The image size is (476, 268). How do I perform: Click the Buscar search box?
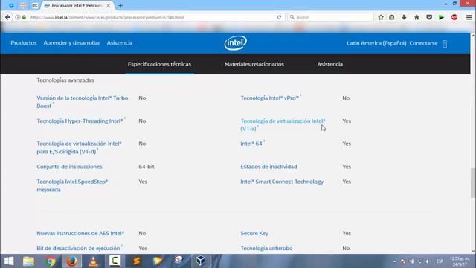coord(331,17)
